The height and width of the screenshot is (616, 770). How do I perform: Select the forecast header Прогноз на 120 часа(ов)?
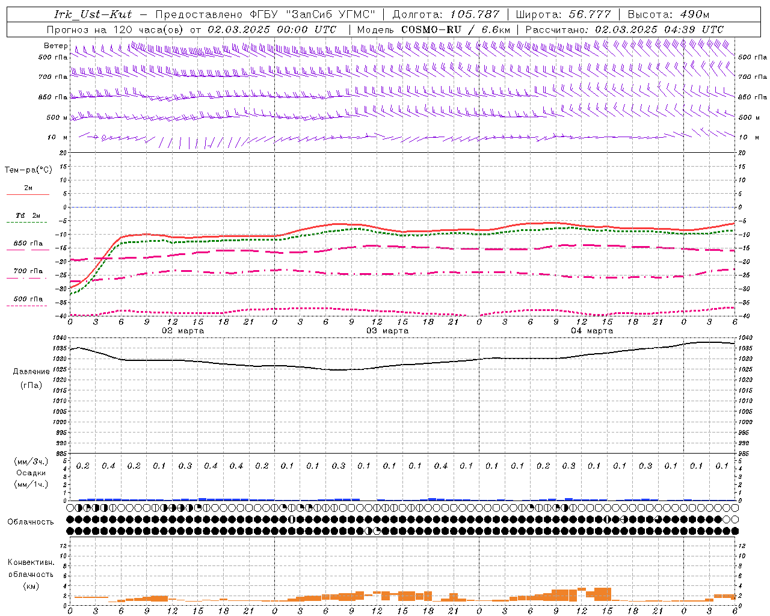click(x=115, y=29)
